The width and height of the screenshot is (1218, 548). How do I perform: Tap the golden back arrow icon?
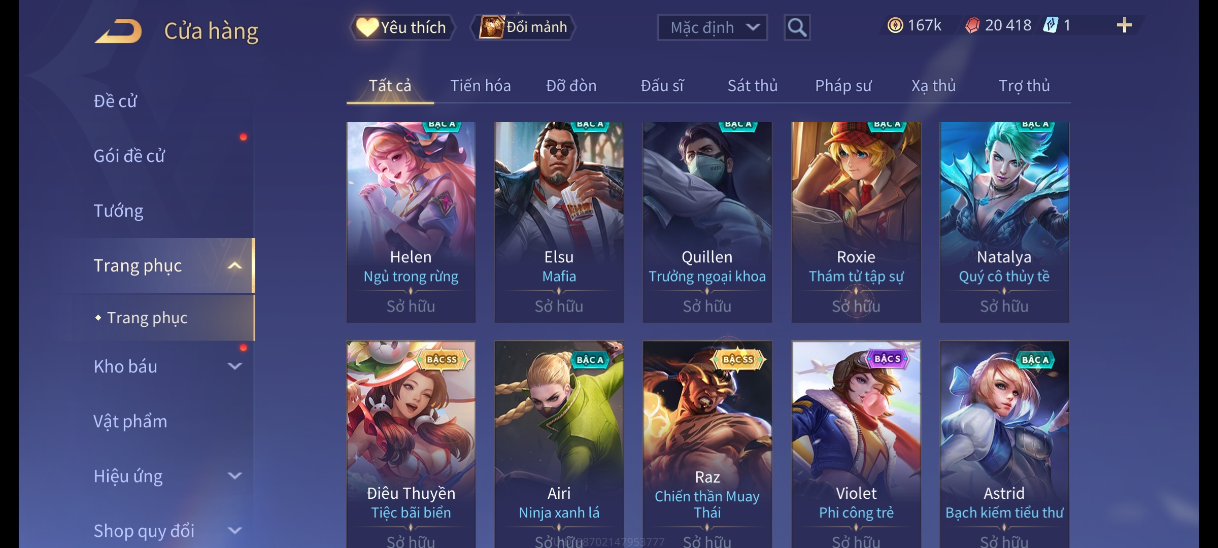118,31
